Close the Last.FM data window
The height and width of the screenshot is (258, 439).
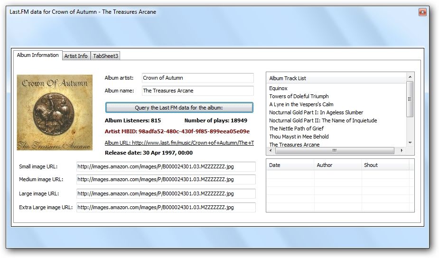pos(422,12)
